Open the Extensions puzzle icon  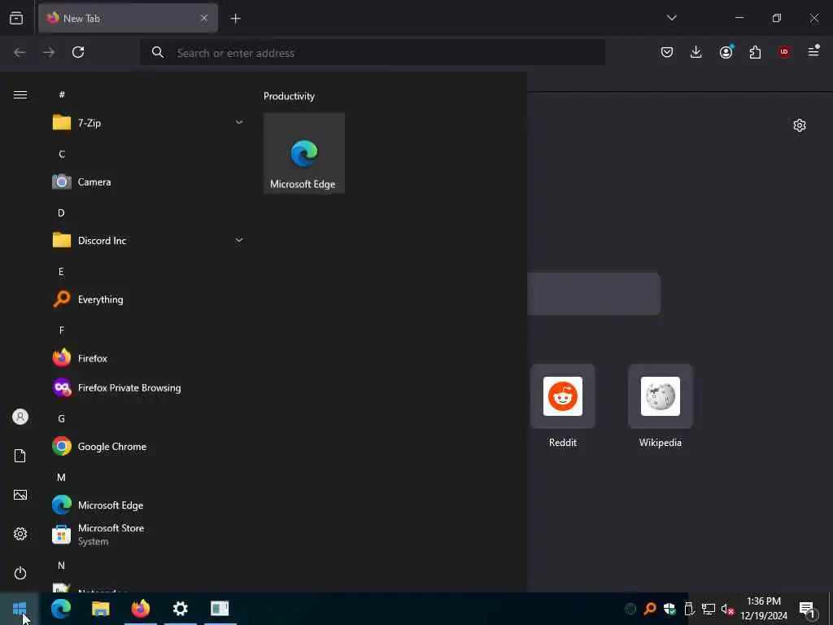tap(755, 52)
